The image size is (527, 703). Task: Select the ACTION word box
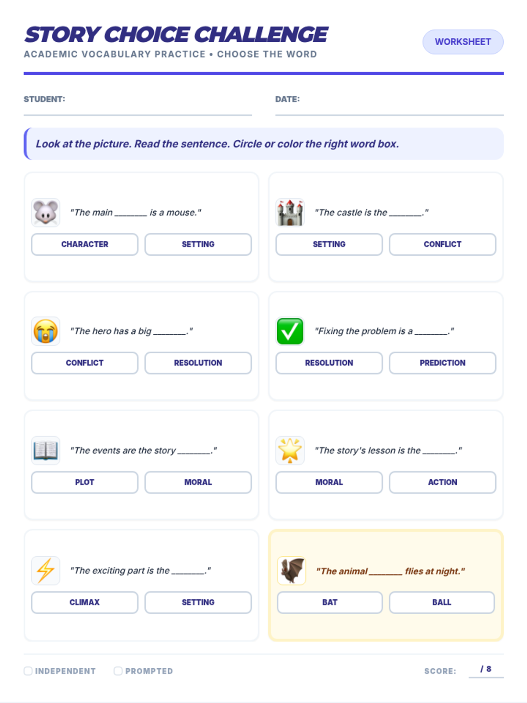[443, 482]
